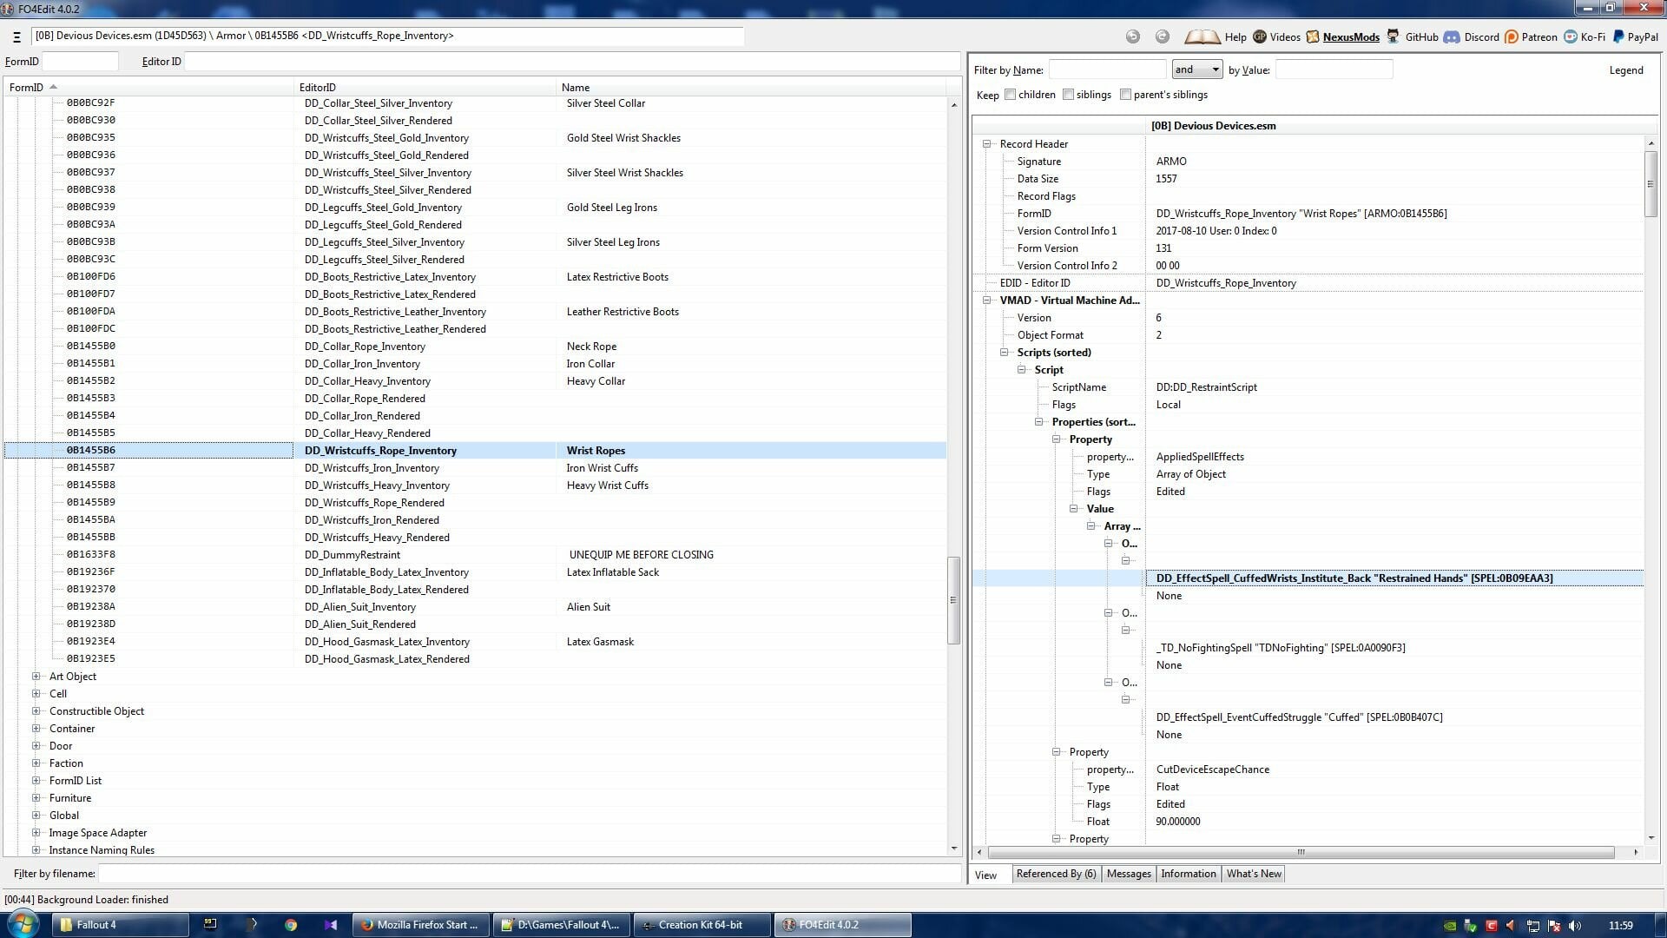Screen dimensions: 1667x938
Task: Open the Discord link
Action: coord(1472,36)
